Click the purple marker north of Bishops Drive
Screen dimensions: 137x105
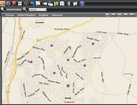(x=52, y=45)
